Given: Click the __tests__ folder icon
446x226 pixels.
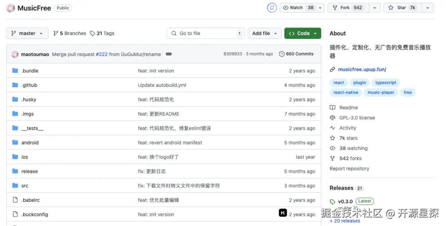Looking at the screenshot, I should pyautogui.click(x=15, y=128).
